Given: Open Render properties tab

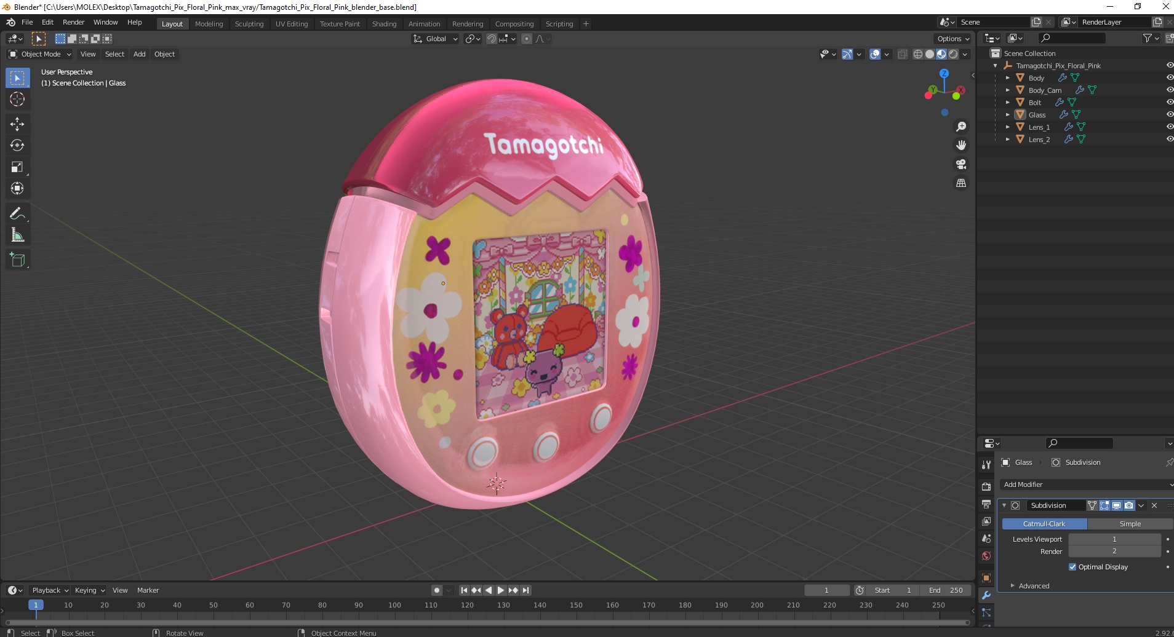Looking at the screenshot, I should tap(986, 486).
